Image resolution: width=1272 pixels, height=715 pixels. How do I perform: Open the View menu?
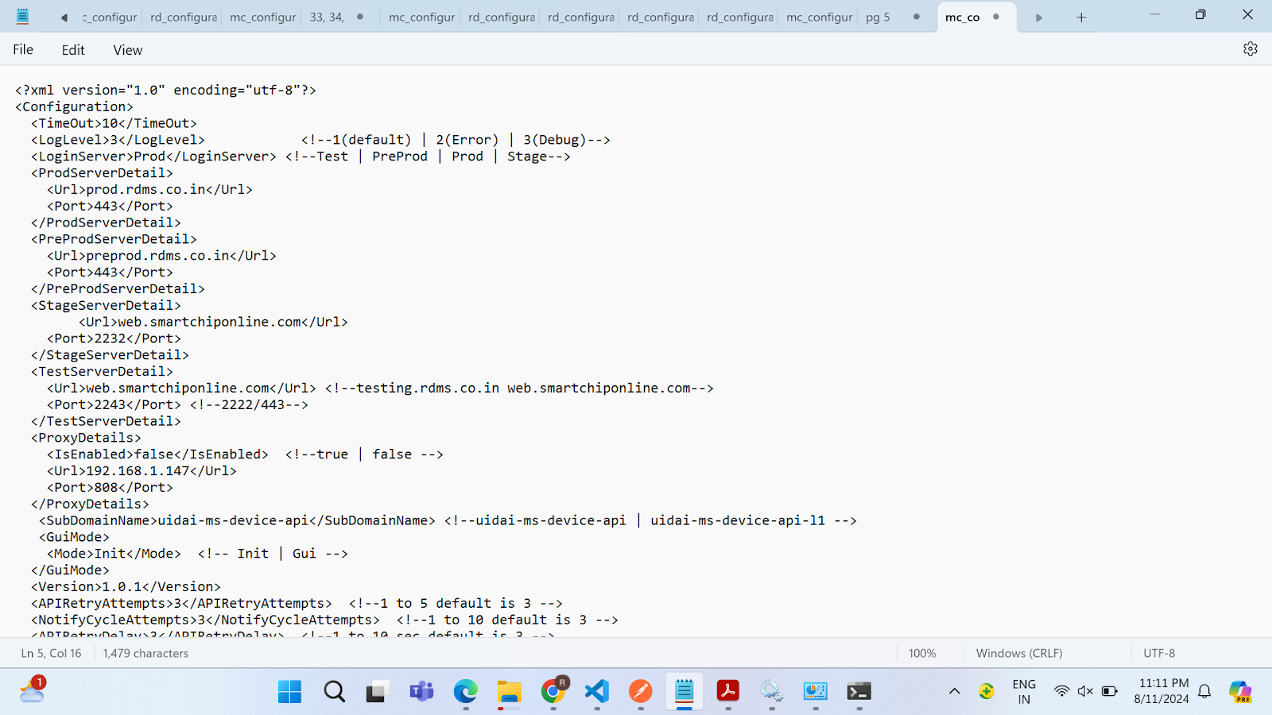click(x=127, y=49)
